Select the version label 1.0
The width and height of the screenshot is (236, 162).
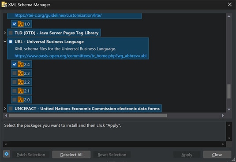pos(27,24)
